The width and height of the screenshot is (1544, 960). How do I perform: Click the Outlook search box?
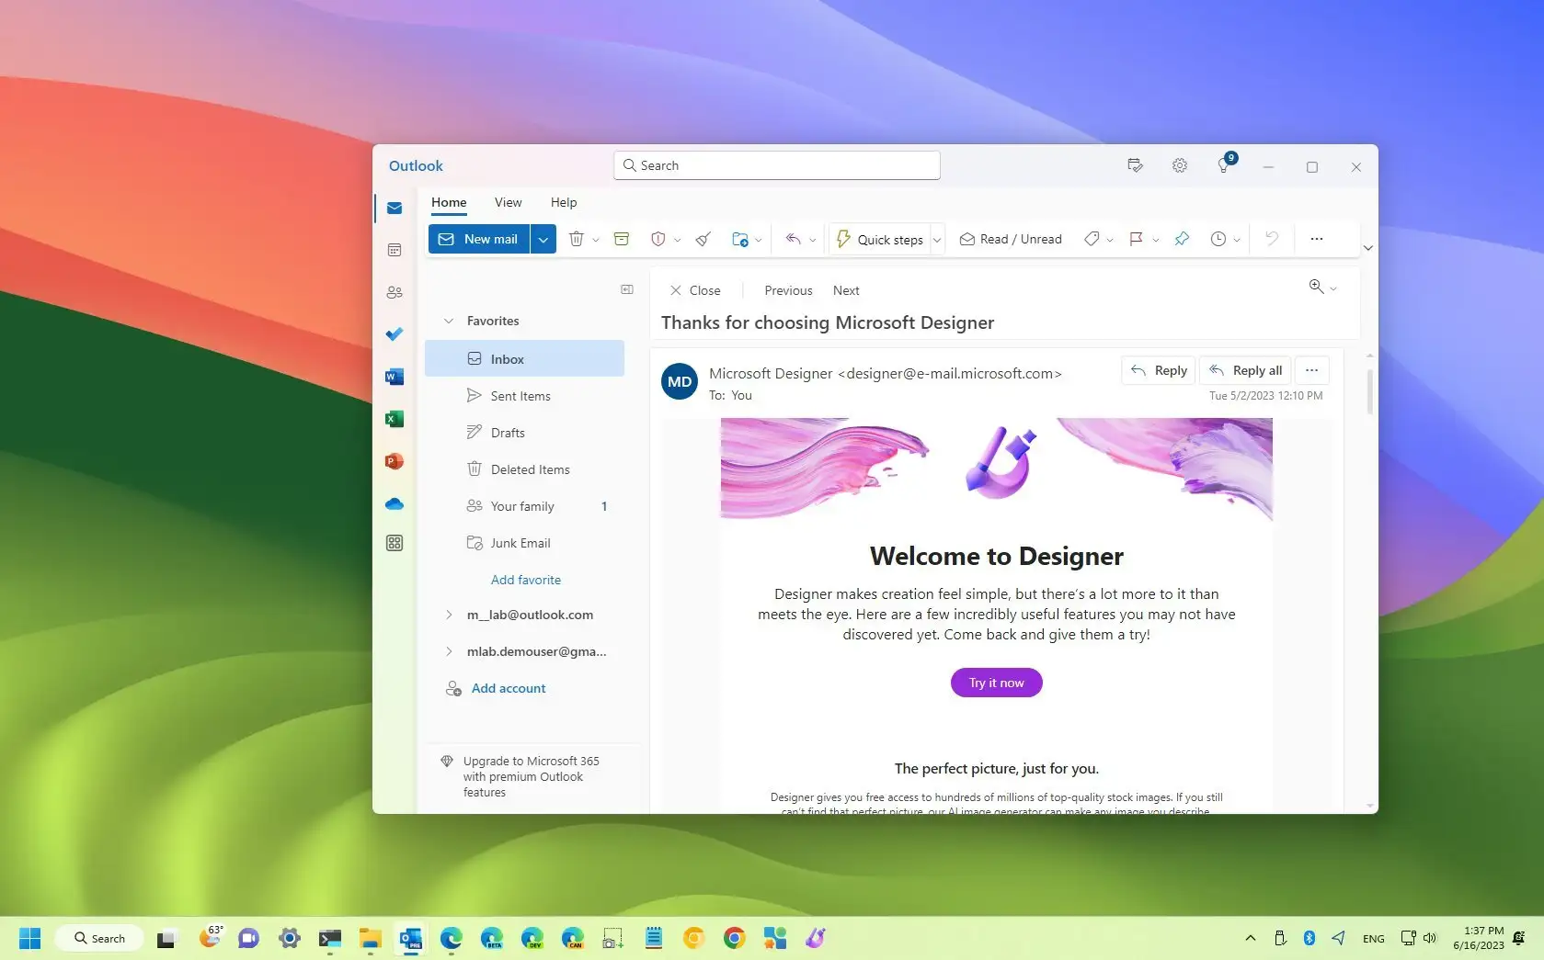[x=777, y=165]
